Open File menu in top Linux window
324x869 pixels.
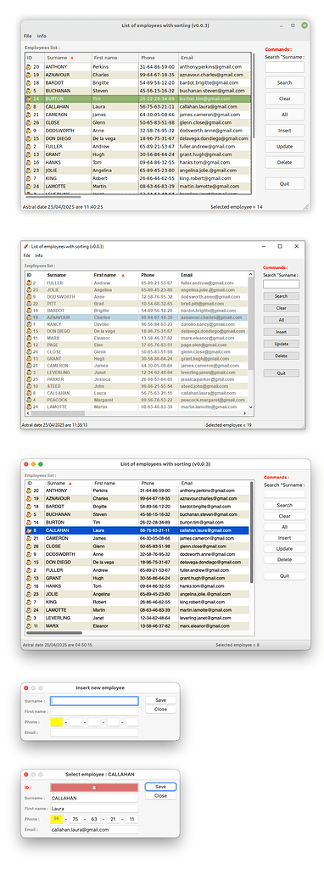point(28,36)
